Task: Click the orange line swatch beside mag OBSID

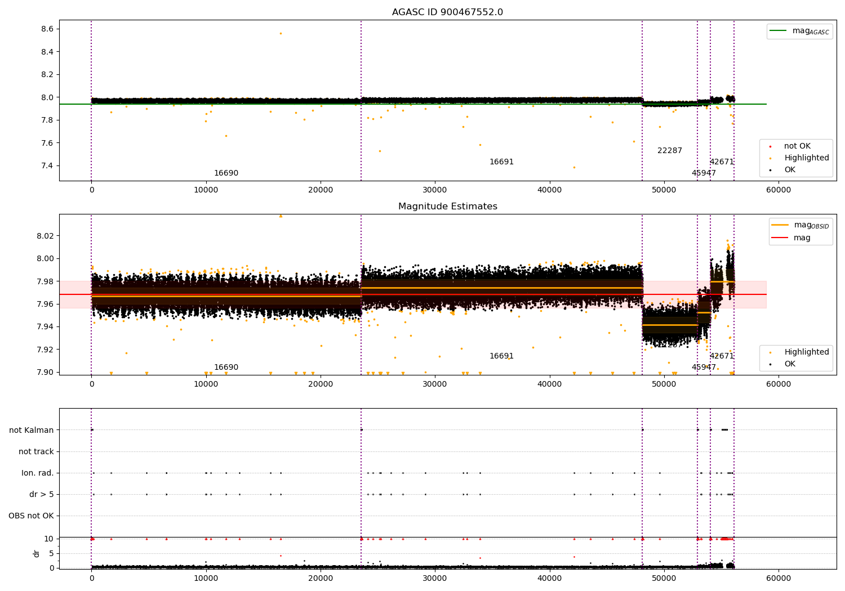Action: 780,225
